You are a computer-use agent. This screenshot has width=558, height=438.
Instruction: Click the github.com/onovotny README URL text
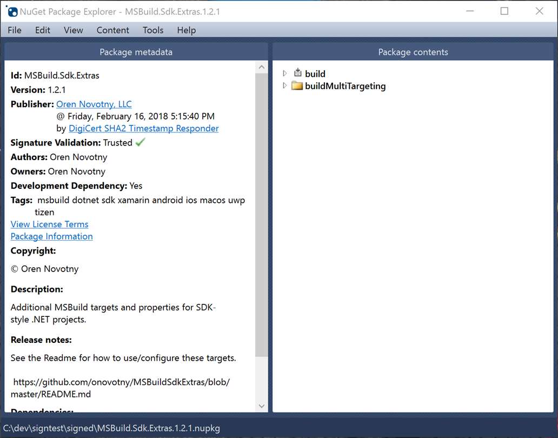pyautogui.click(x=120, y=388)
